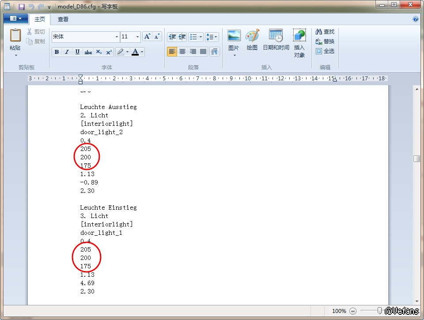Click the zoom slider handle
Image resolution: width=424 pixels, height=320 pixels.
pos(379,311)
